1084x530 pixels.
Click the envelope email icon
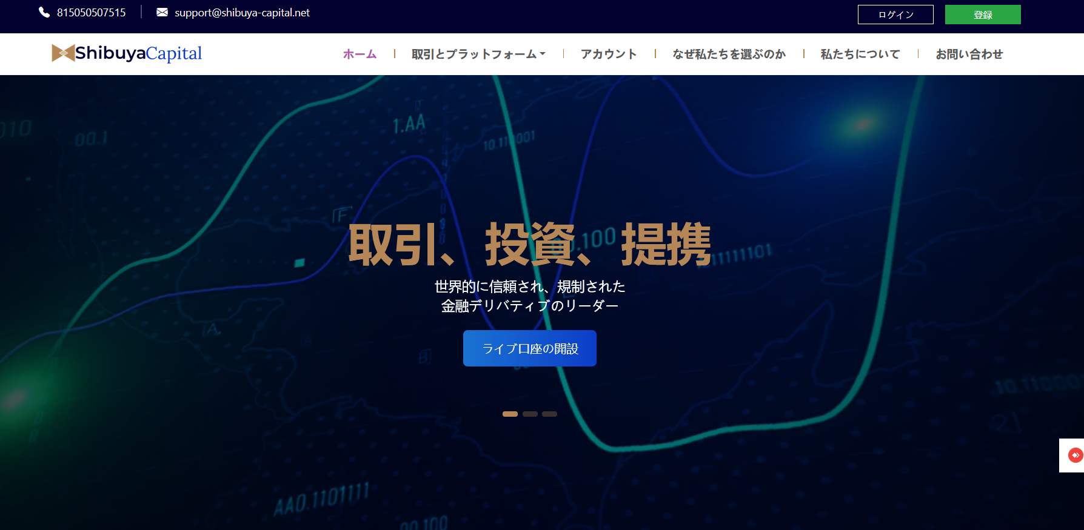162,12
